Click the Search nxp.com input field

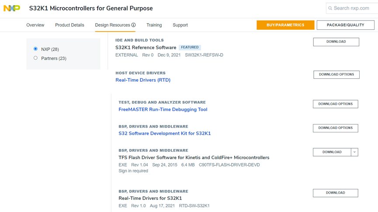[x=353, y=8]
